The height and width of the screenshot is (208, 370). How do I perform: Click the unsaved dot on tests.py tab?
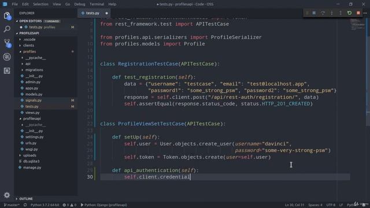[x=106, y=13]
